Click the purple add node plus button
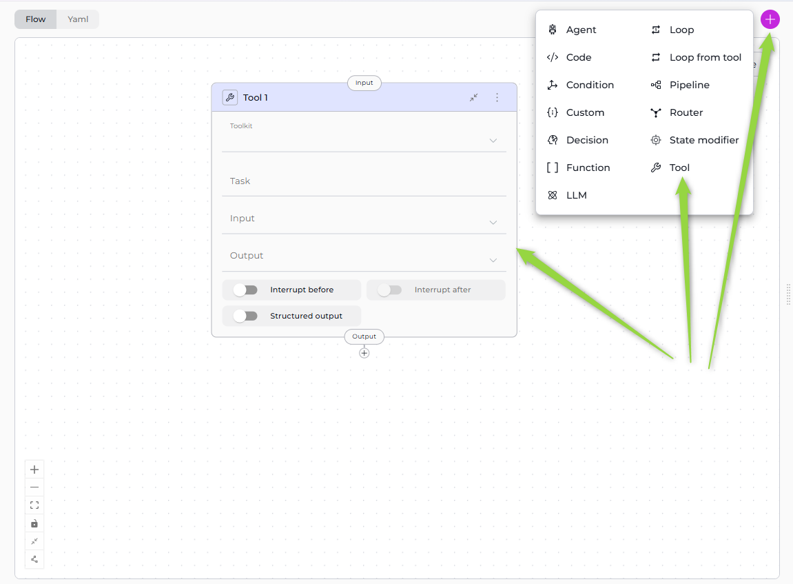Viewport: 793px width, 584px height. pyautogui.click(x=770, y=20)
